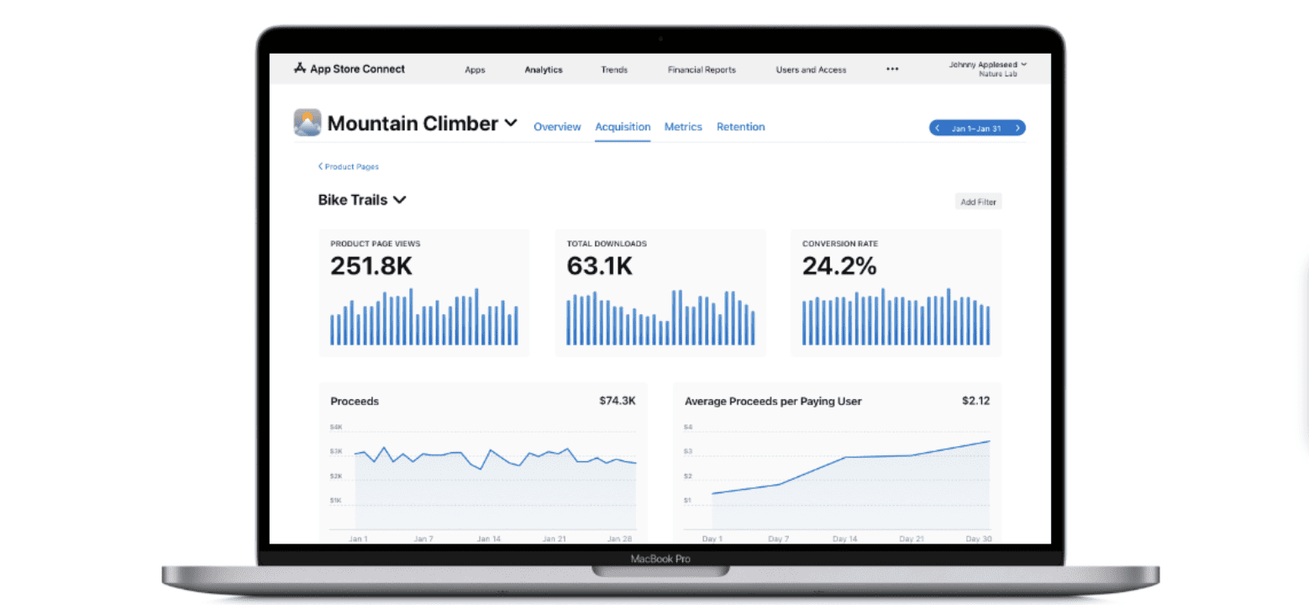The width and height of the screenshot is (1309, 615).
Task: Switch to the Retention tab
Action: pos(740,127)
